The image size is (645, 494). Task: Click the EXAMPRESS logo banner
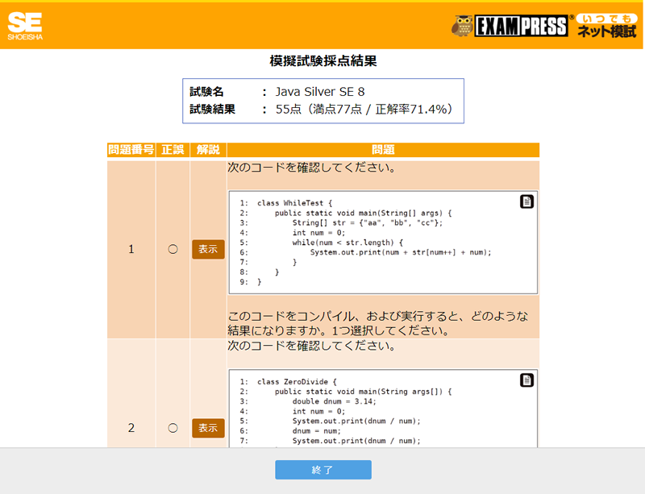521,26
